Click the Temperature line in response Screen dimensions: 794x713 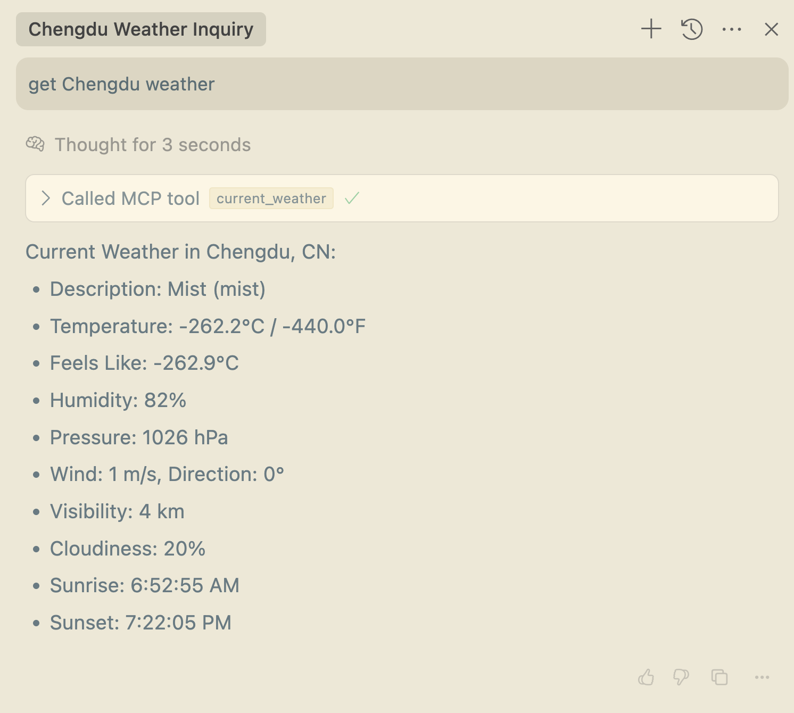click(208, 326)
